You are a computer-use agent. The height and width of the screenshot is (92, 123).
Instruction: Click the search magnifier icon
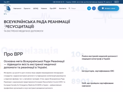tap(69, 8)
